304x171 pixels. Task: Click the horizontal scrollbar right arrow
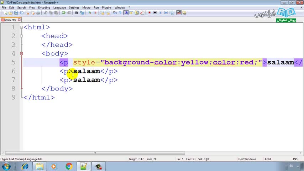[301, 153]
